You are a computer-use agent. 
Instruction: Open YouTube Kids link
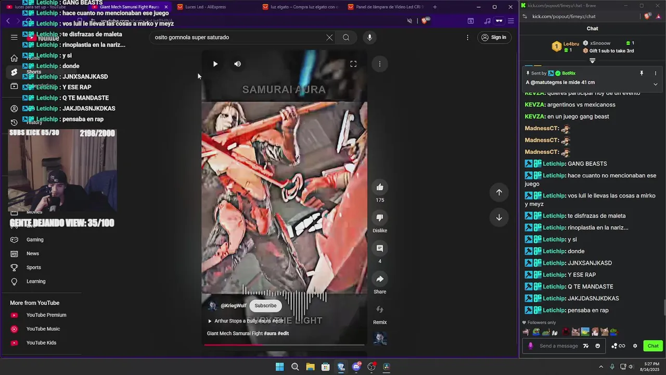[x=41, y=343]
